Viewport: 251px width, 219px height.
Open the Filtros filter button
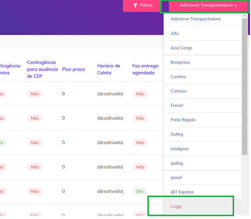143,5
